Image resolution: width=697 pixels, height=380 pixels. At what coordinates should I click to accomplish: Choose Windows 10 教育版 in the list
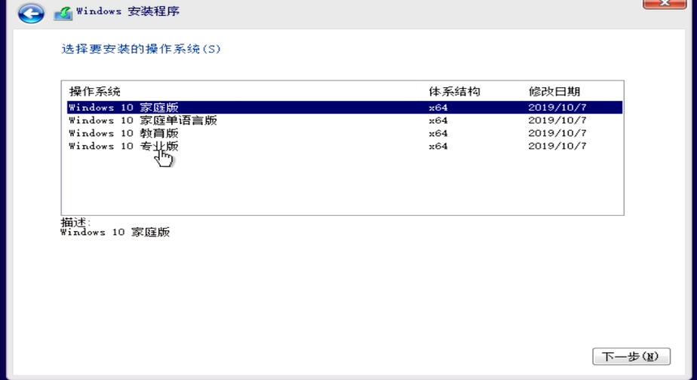point(345,133)
